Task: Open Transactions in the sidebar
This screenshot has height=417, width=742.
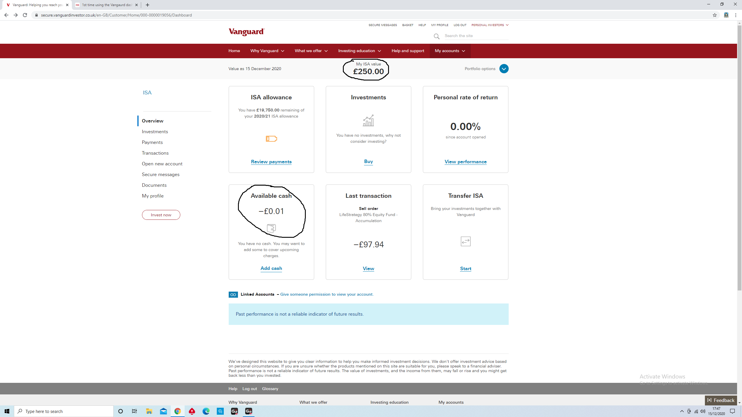Action: coord(155,153)
